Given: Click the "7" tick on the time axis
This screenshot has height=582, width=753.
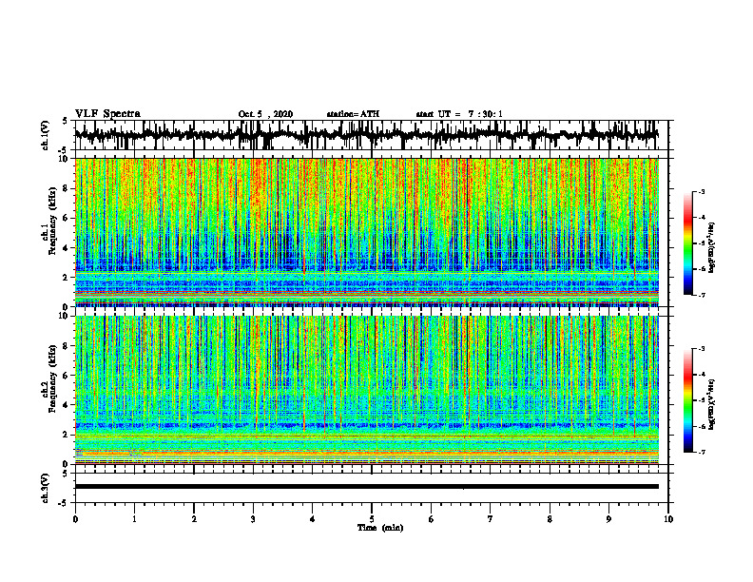Looking at the screenshot, I should point(491,519).
